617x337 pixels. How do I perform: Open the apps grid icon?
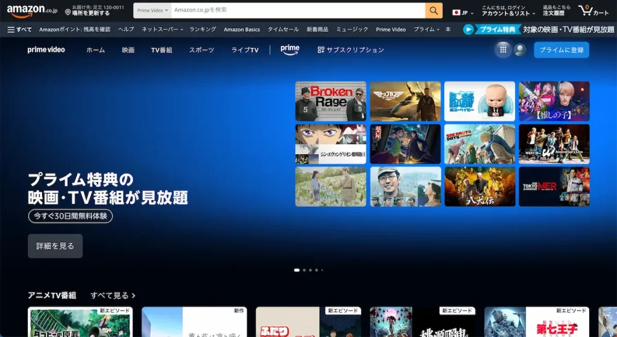coord(503,50)
